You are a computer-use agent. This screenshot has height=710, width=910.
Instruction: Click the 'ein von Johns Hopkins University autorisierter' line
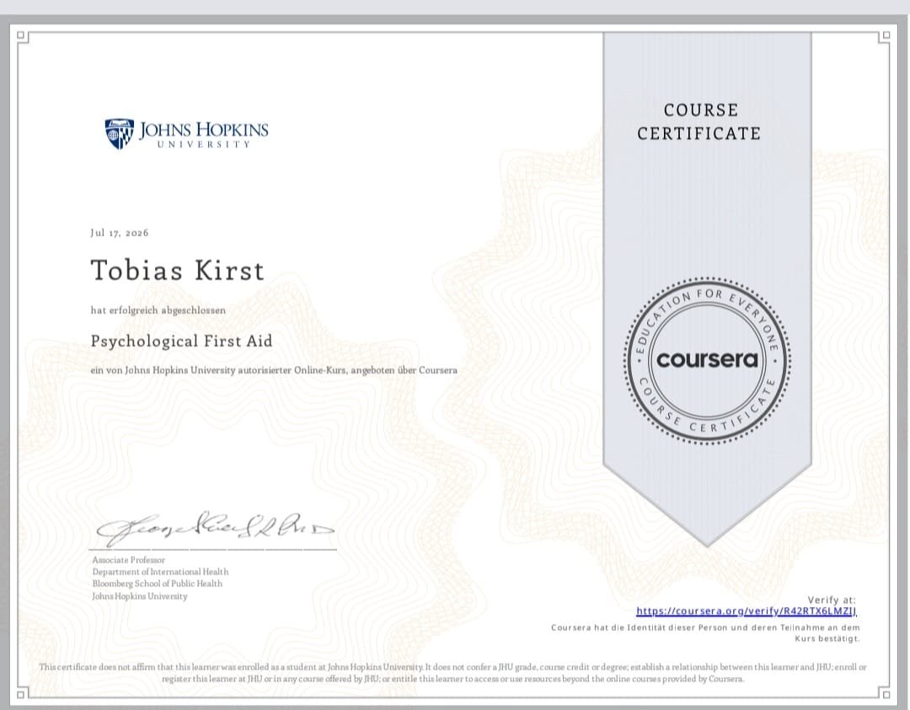(274, 370)
